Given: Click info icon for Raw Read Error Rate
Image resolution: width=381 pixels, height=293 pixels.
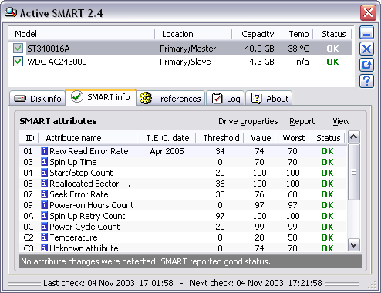Looking at the screenshot, I should click(x=44, y=151).
